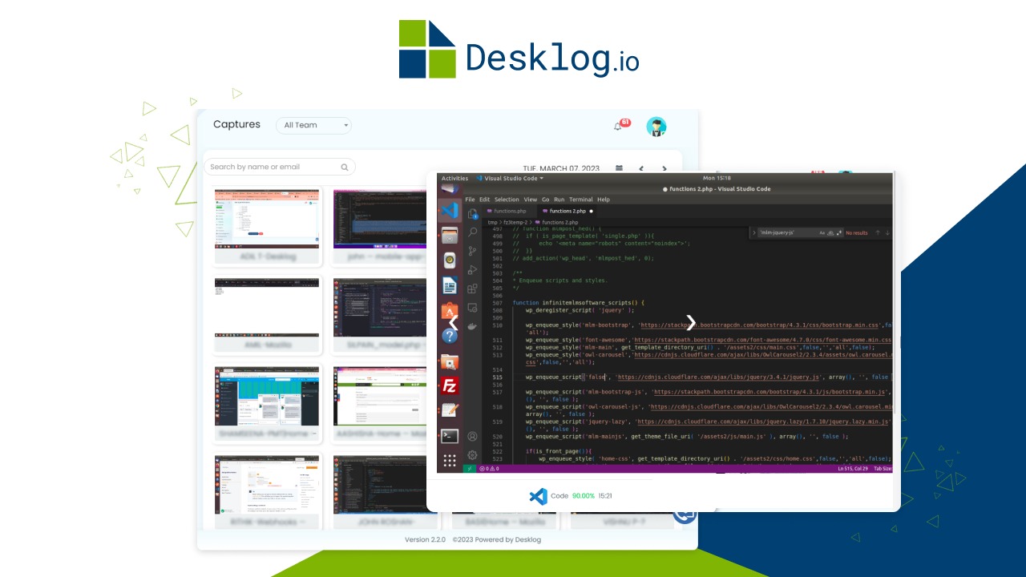Image resolution: width=1026 pixels, height=577 pixels.
Task: Click the Search by name or email field
Action: (280, 167)
